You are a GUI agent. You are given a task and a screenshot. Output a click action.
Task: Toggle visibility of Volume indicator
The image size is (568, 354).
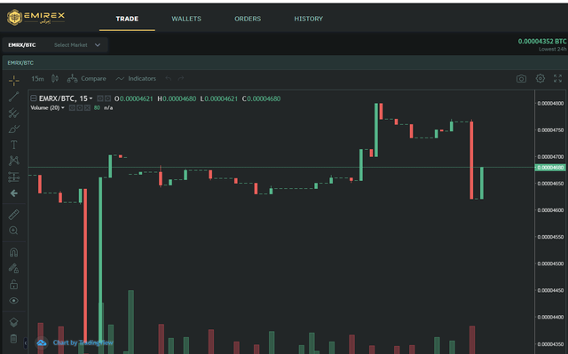tap(72, 108)
